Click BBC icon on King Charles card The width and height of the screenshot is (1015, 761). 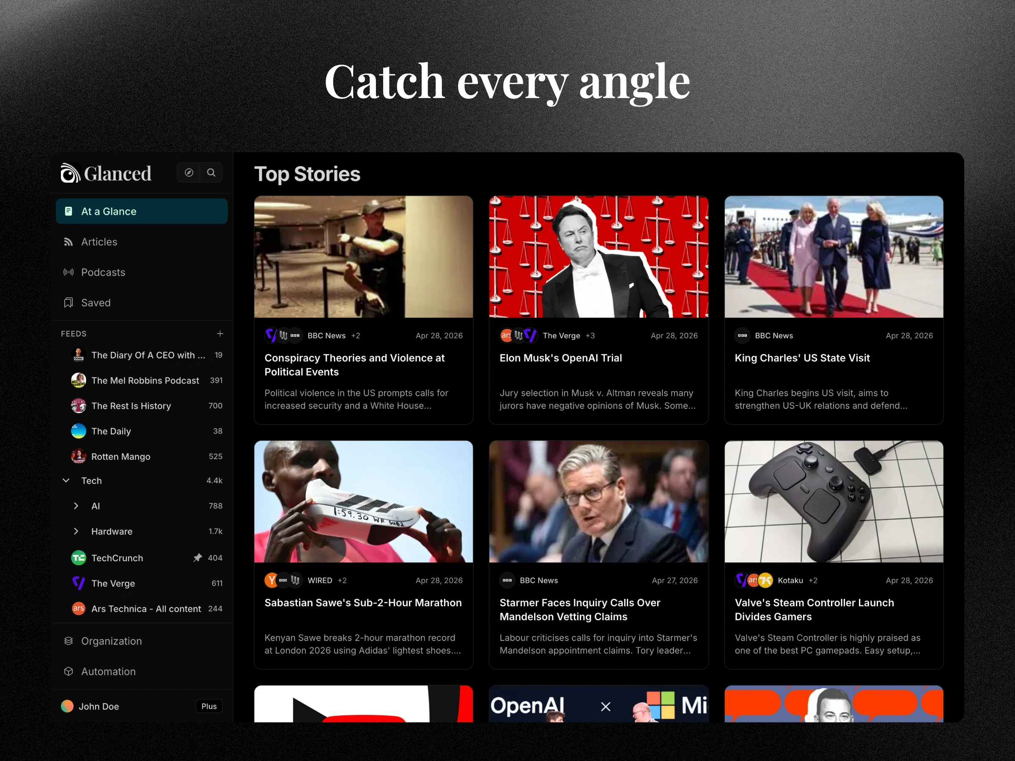(743, 335)
